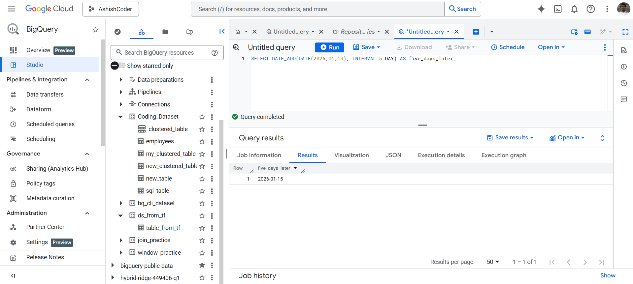Expand or collapse results panel arrows
Image resolution: width=633 pixels, height=284 pixels.
(x=602, y=138)
